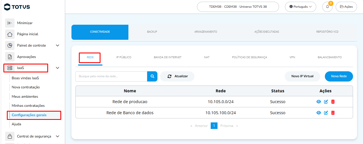Click the Rede de Banco de dados name cell
363x144 pixels.
[x=130, y=113]
